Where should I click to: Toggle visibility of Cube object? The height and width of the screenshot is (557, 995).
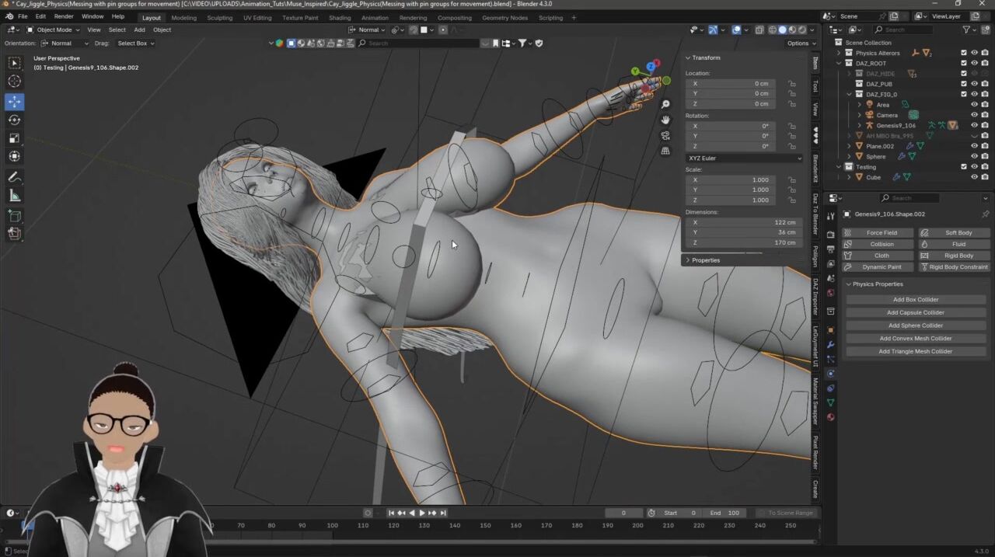click(974, 177)
